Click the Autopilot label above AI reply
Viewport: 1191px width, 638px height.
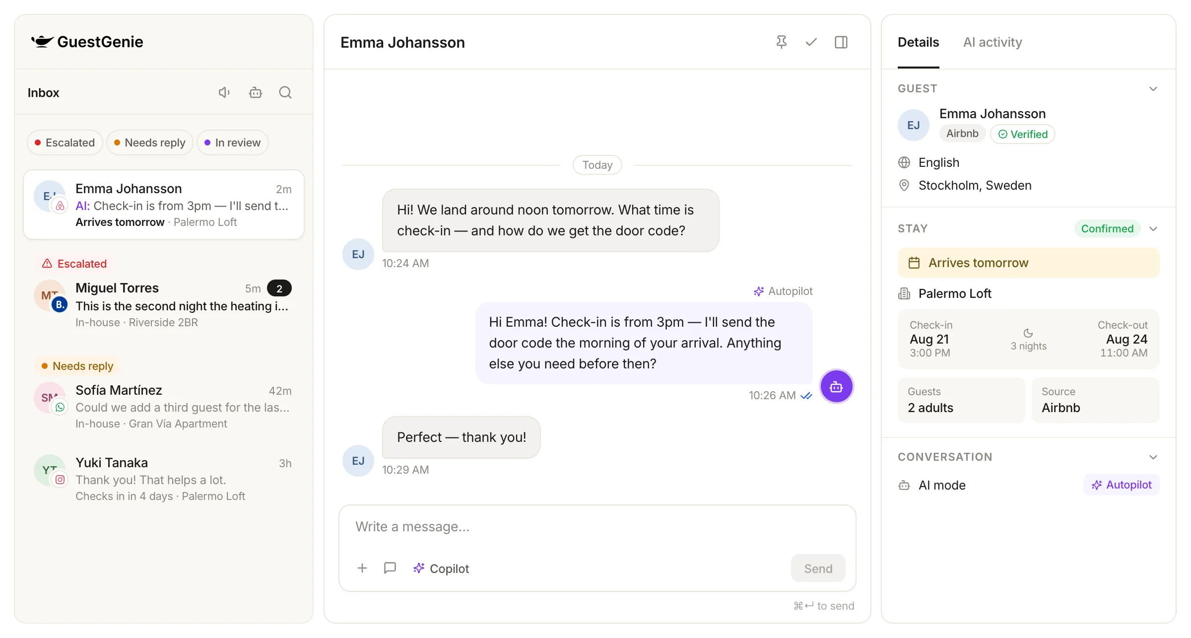point(783,291)
